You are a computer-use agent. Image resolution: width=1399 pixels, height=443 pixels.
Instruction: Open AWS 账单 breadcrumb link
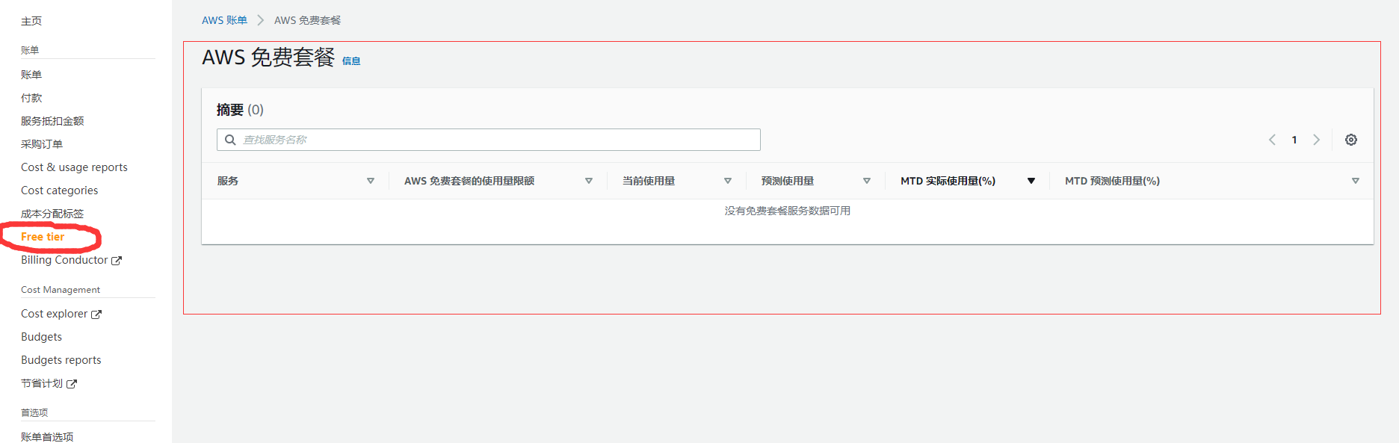coord(224,20)
